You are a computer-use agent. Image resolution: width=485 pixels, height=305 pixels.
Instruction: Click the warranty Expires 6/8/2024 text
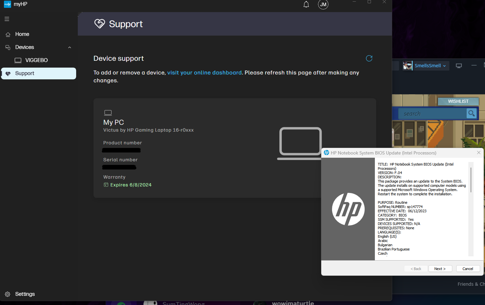click(x=131, y=185)
